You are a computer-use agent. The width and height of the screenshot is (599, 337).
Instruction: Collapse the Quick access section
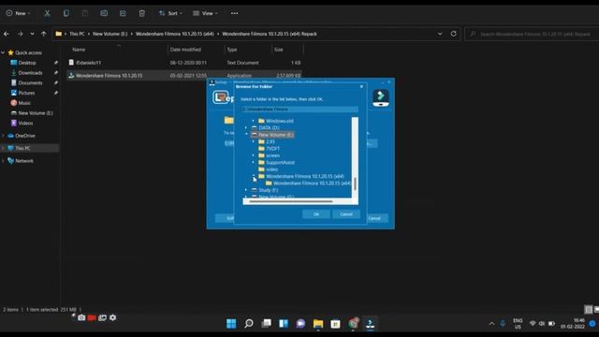click(x=3, y=52)
